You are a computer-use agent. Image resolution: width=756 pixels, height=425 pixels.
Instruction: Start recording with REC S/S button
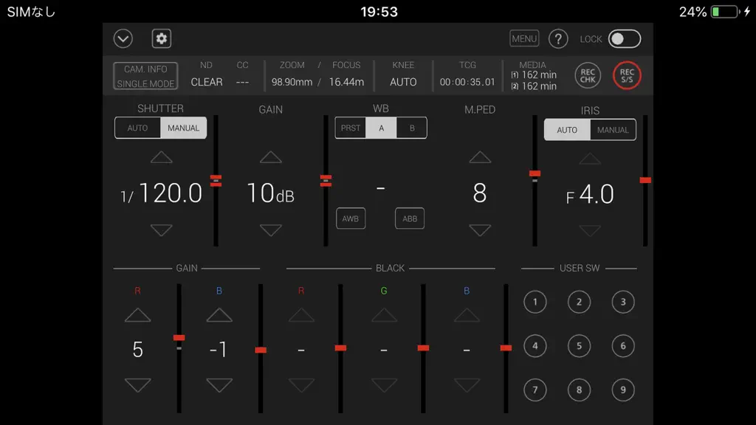pyautogui.click(x=627, y=76)
